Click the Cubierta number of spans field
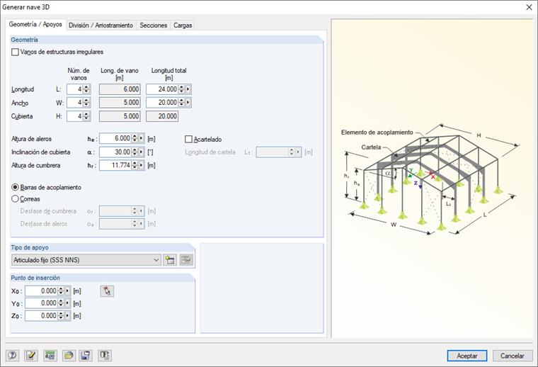 pos(75,116)
